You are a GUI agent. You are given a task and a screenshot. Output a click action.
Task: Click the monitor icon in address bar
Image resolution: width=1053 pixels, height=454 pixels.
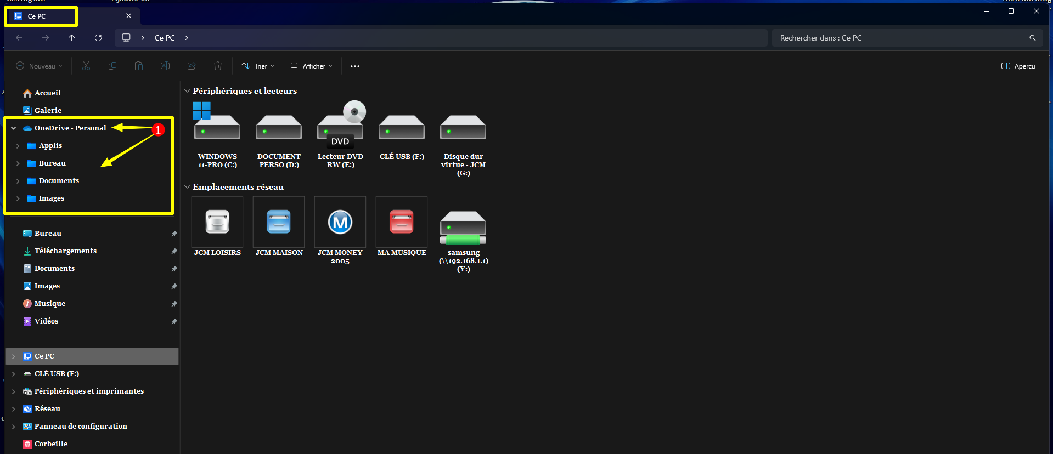click(126, 38)
